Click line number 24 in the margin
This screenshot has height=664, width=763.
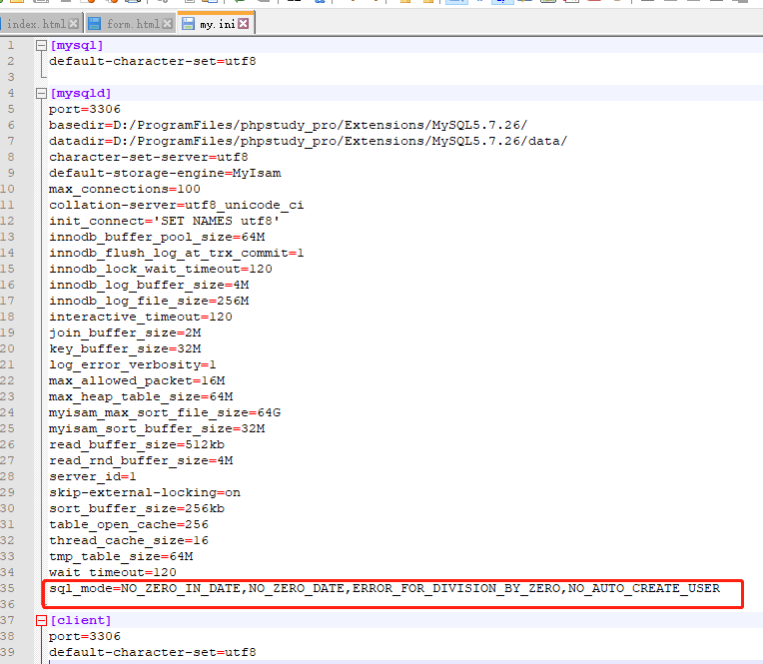coord(7,413)
